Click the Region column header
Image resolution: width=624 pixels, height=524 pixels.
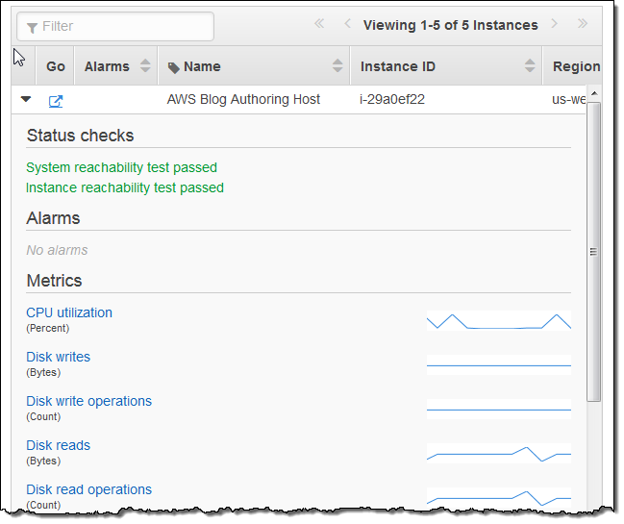pos(575,66)
